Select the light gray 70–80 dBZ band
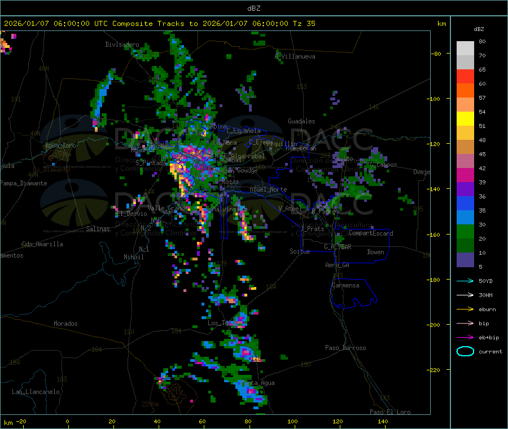The width and height of the screenshot is (508, 429). [465, 48]
